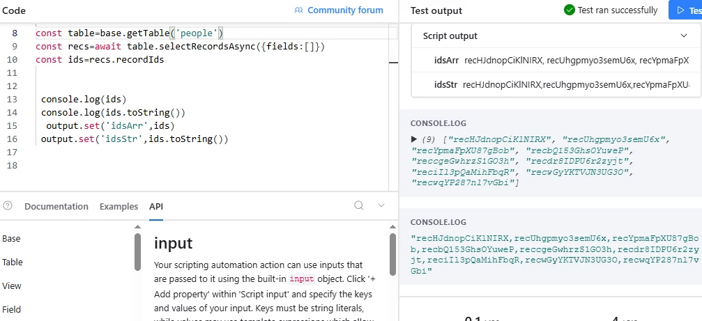The image size is (702, 321).
Task: Click code line 16 output.set idsStr
Action: pos(135,139)
